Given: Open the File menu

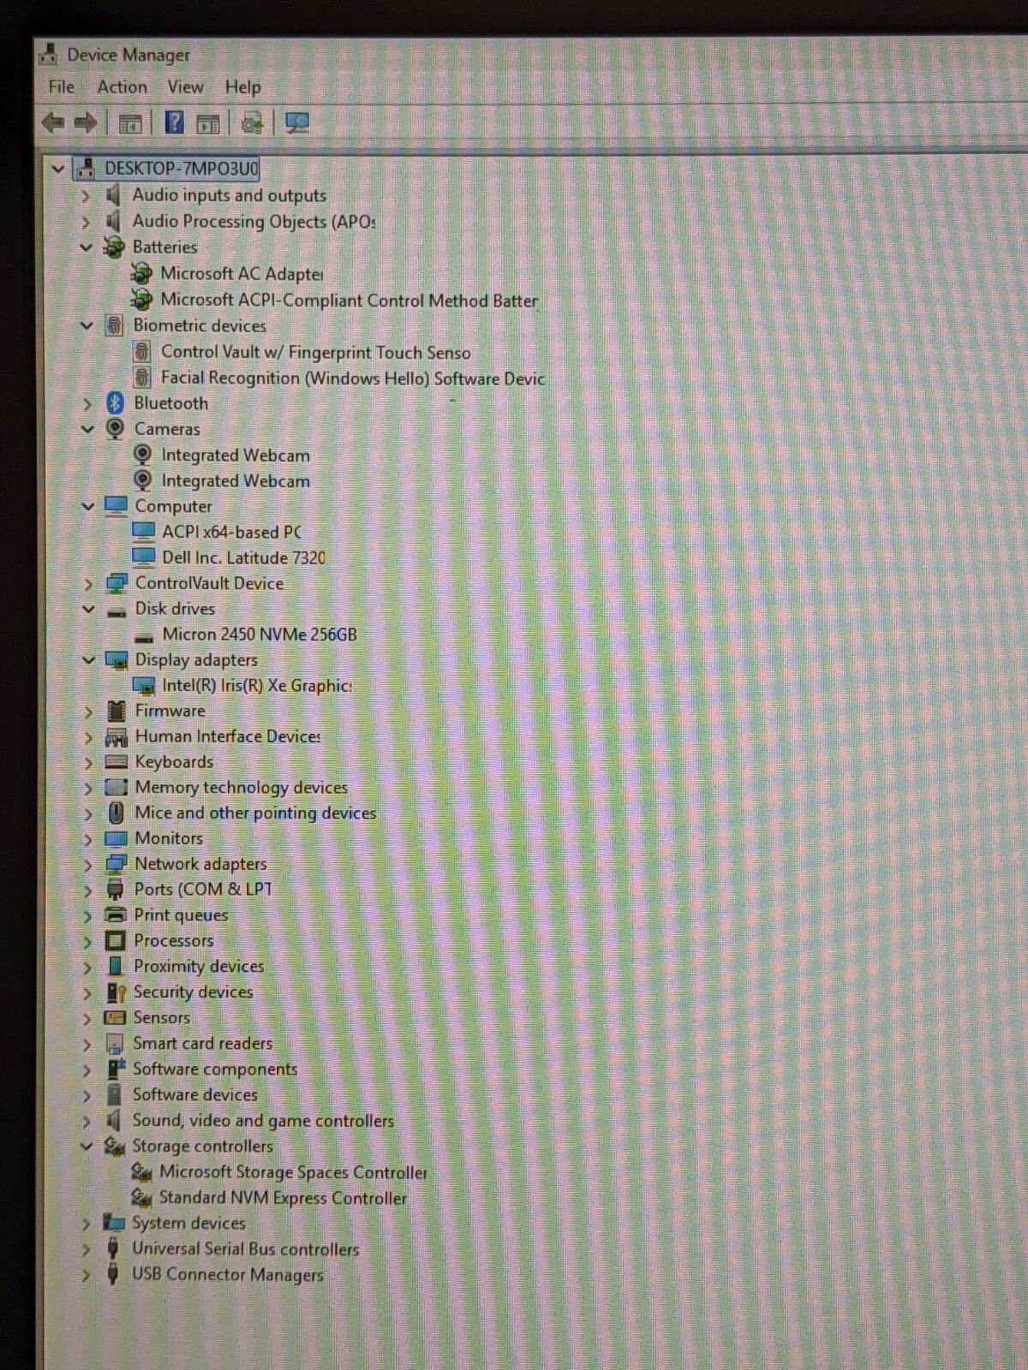Looking at the screenshot, I should pyautogui.click(x=61, y=87).
